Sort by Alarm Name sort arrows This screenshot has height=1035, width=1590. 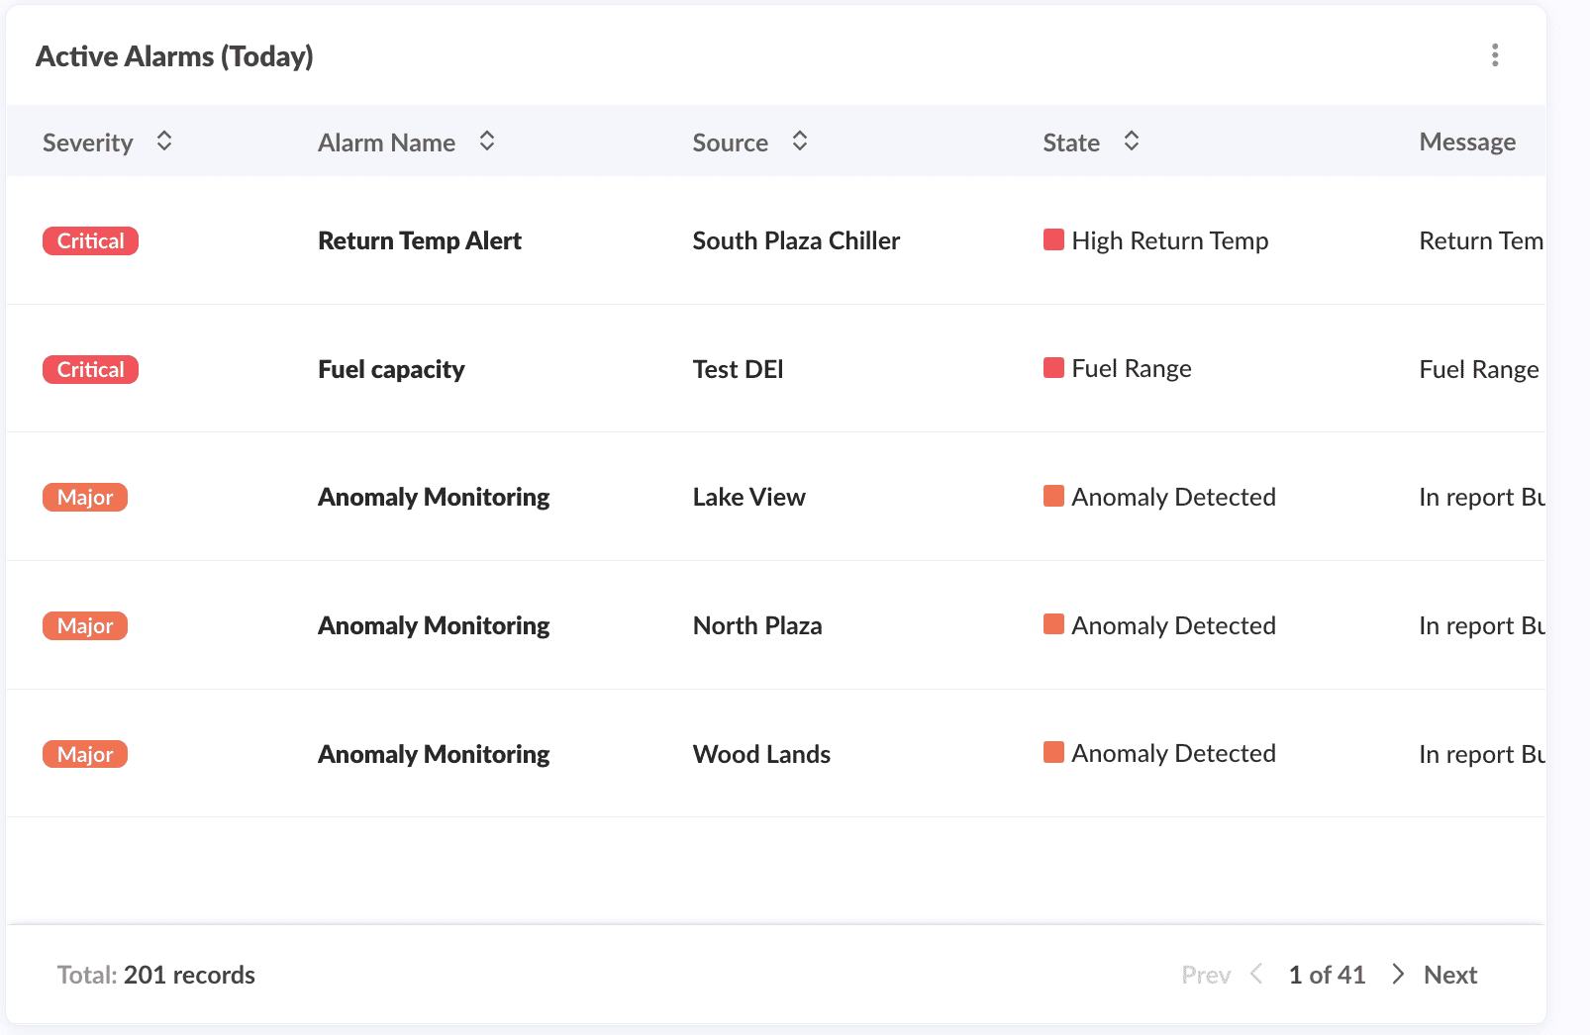[x=487, y=141]
